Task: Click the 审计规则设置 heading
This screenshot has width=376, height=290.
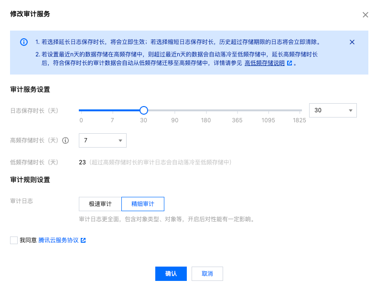Action: point(30,180)
